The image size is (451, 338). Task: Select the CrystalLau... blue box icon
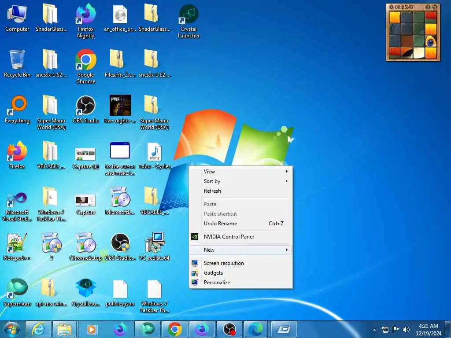point(85,292)
